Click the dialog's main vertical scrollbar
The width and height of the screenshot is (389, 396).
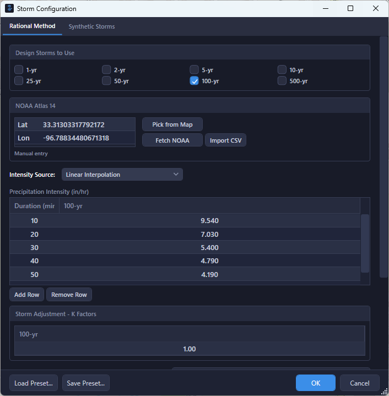tap(383, 157)
